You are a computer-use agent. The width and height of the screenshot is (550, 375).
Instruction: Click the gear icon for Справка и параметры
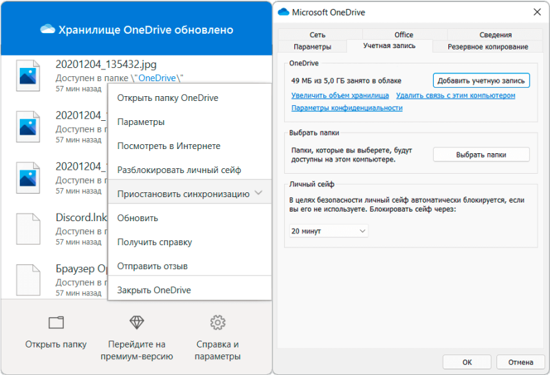click(217, 322)
